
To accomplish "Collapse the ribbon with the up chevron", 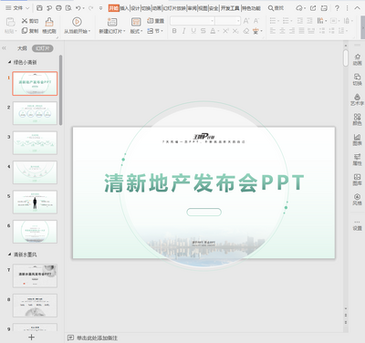I will (x=357, y=8).
